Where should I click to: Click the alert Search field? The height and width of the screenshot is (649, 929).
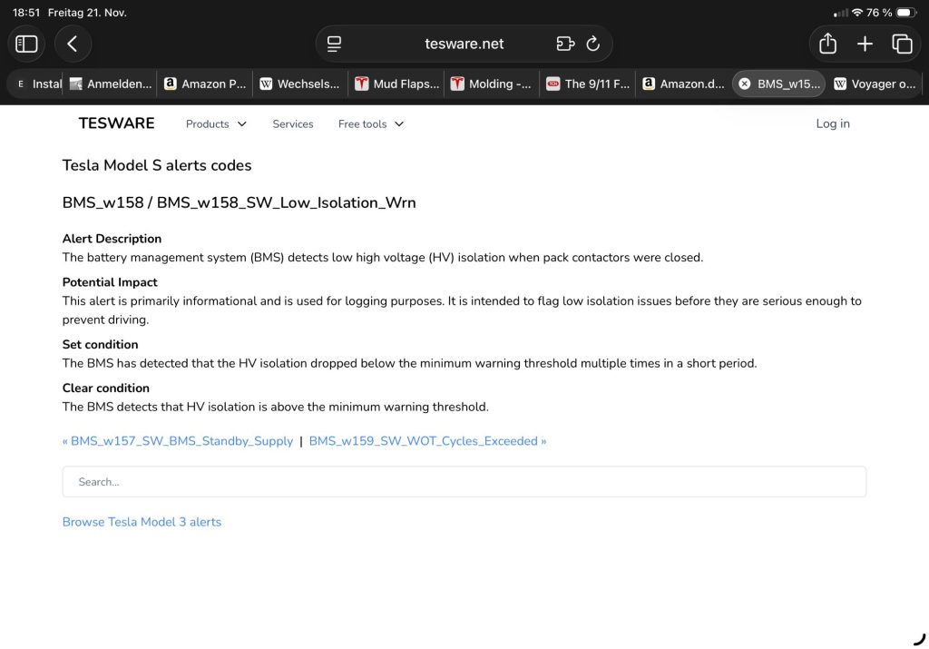(464, 482)
